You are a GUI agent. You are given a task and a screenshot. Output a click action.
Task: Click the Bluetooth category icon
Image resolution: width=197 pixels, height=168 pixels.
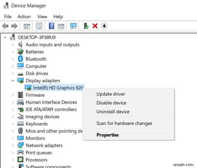coord(21,59)
